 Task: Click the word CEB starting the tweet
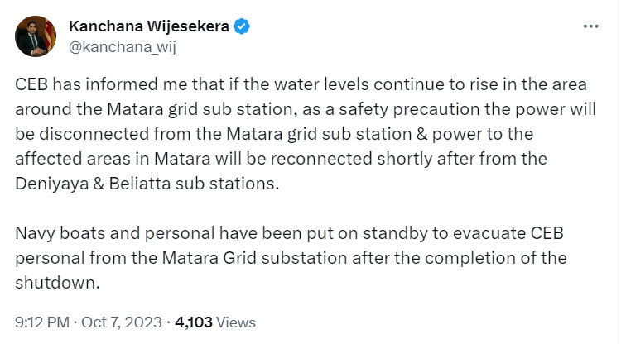31,84
